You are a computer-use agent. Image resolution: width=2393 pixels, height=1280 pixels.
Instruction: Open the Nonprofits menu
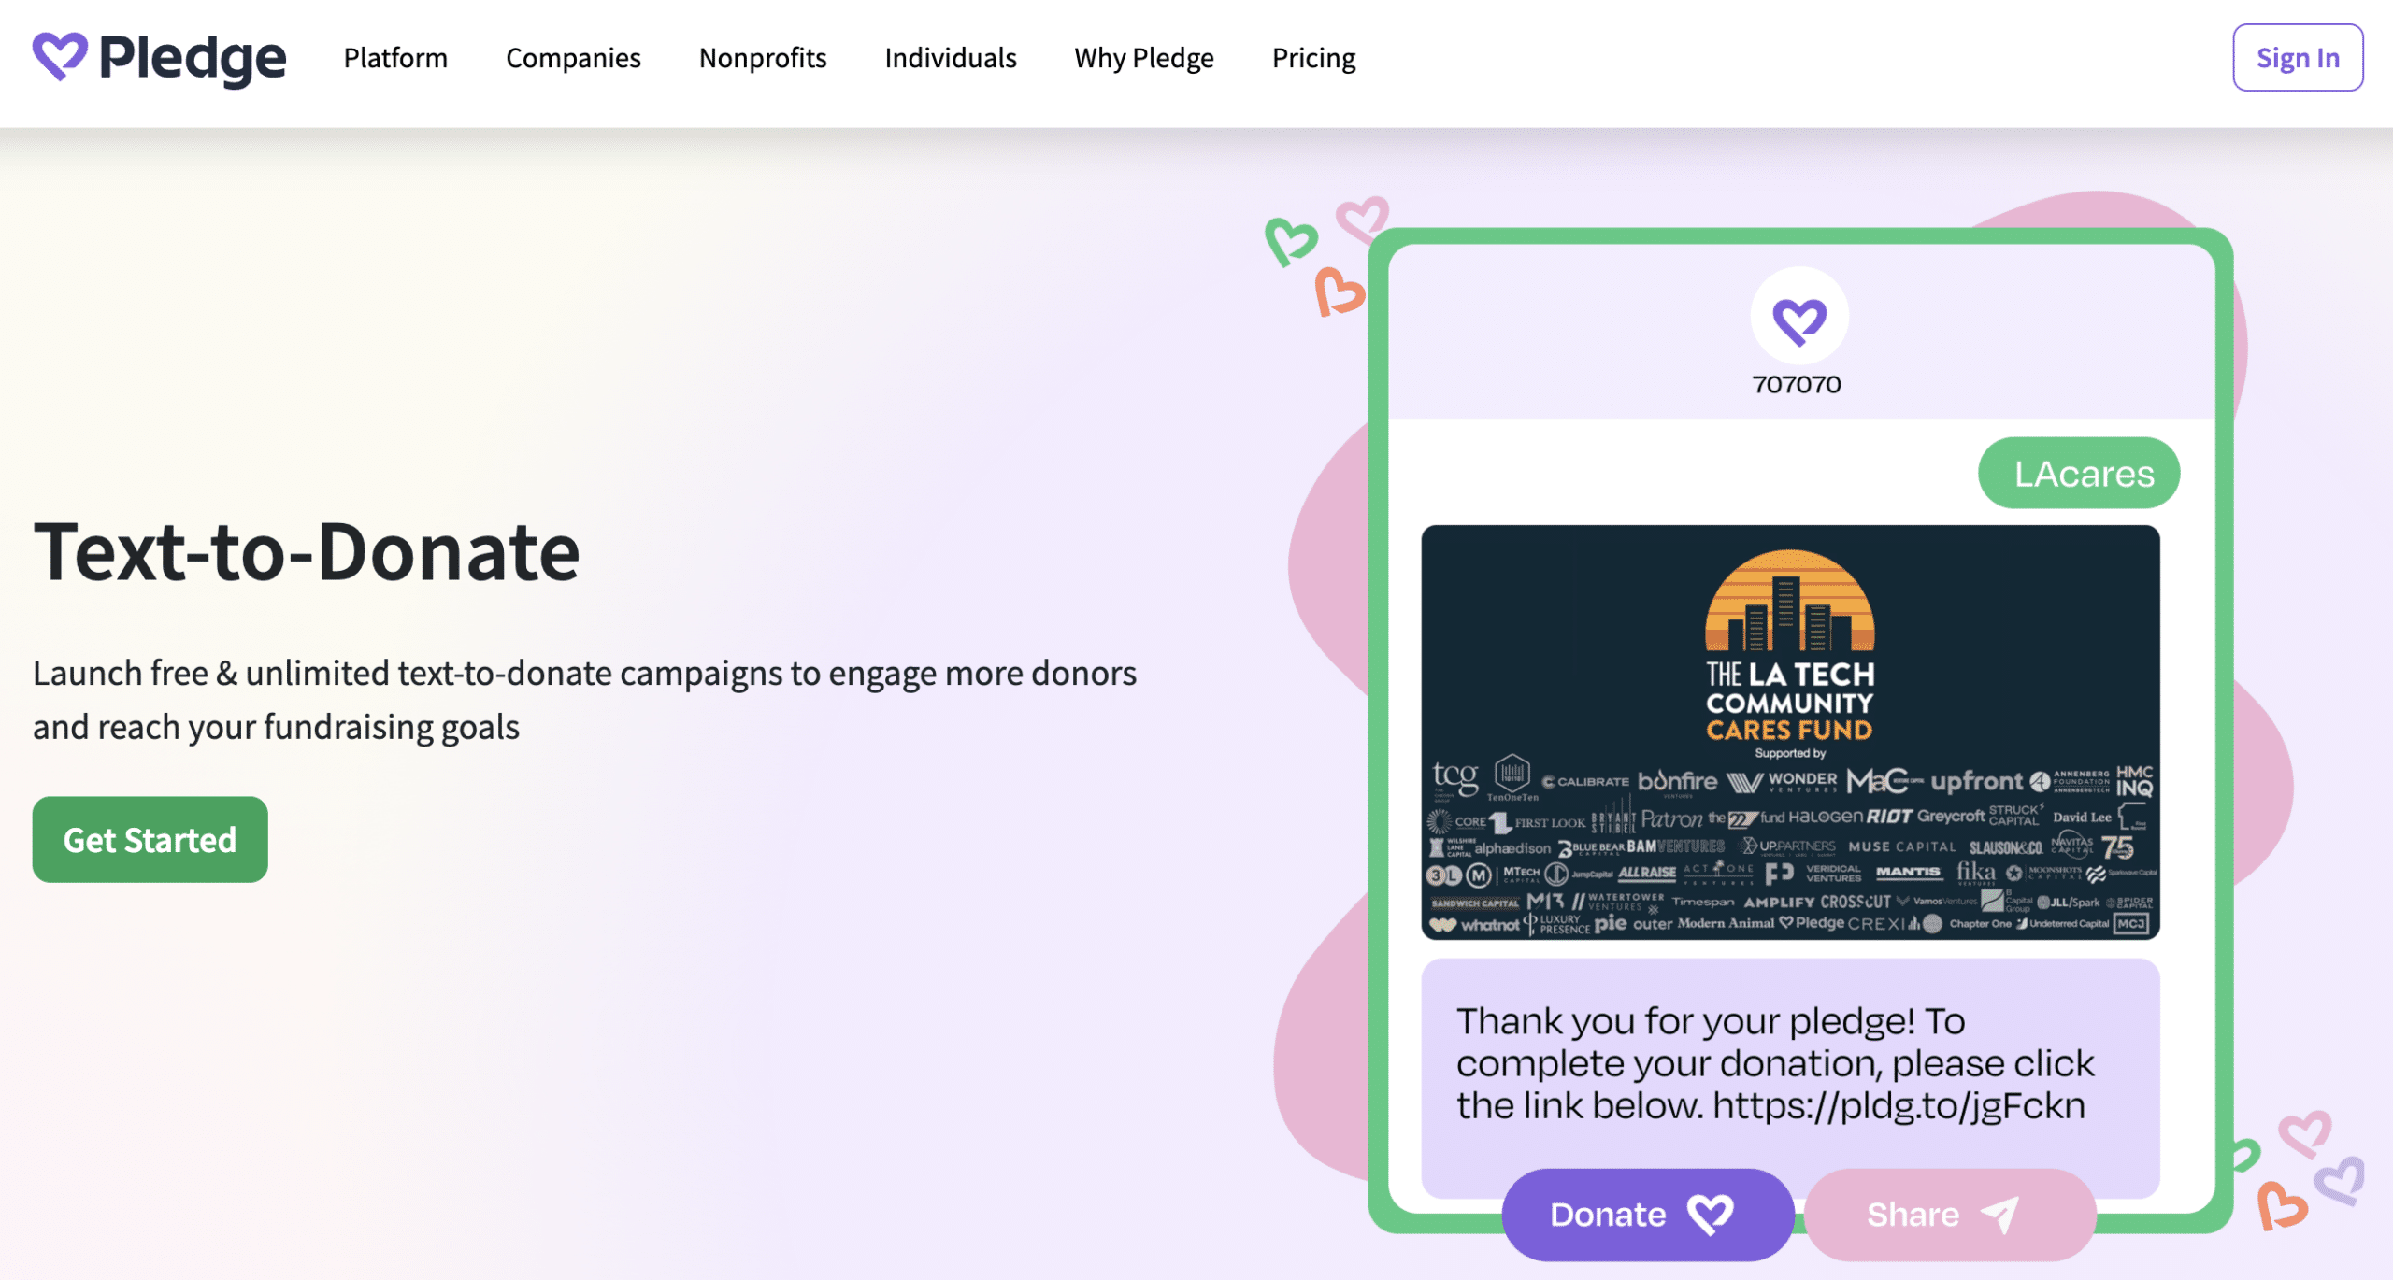[x=763, y=58]
